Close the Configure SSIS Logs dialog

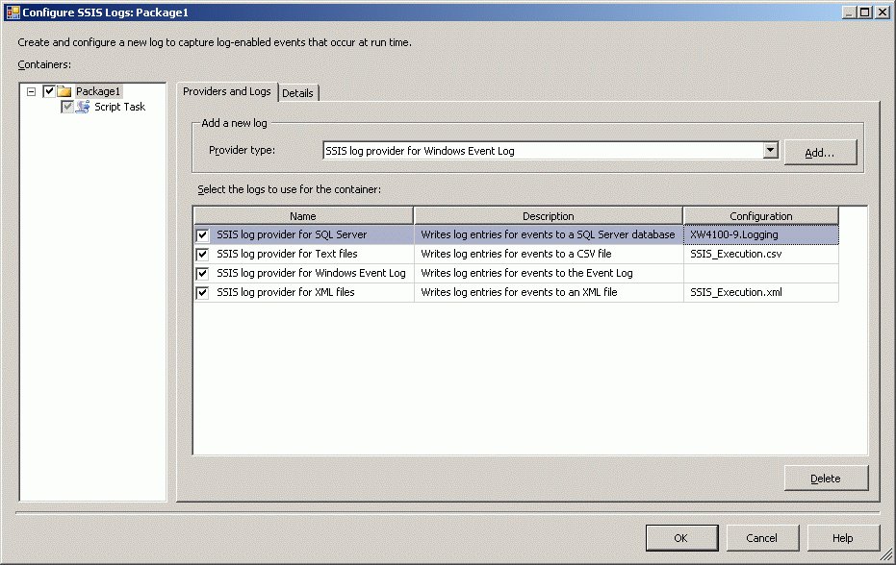[x=883, y=12]
